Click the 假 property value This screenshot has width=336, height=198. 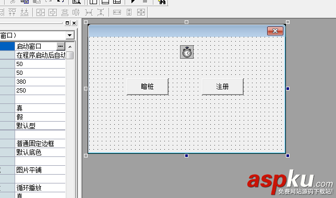pyautogui.click(x=40, y=117)
